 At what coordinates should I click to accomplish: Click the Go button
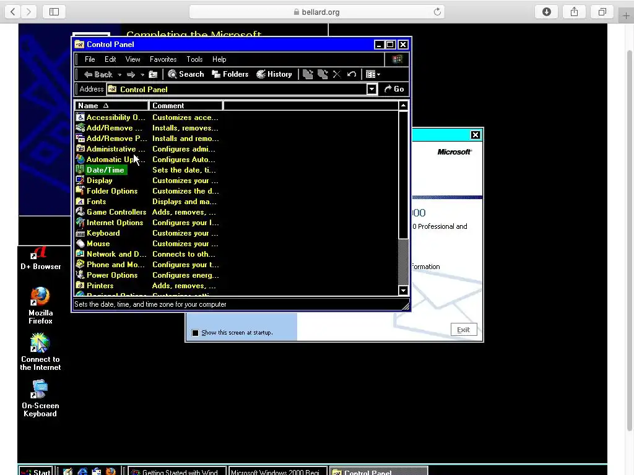(x=394, y=89)
